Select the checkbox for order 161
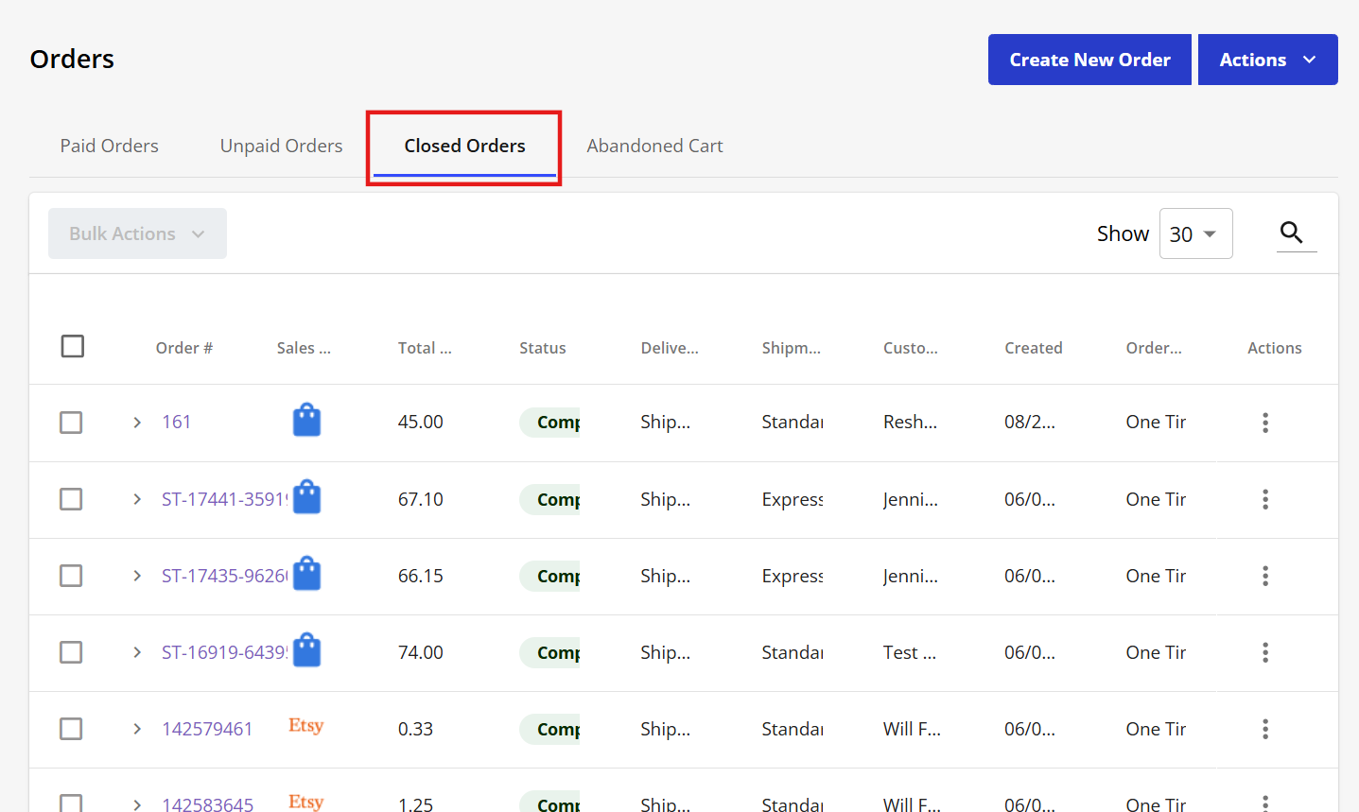Screen dimensions: 1359x812 (x=71, y=422)
